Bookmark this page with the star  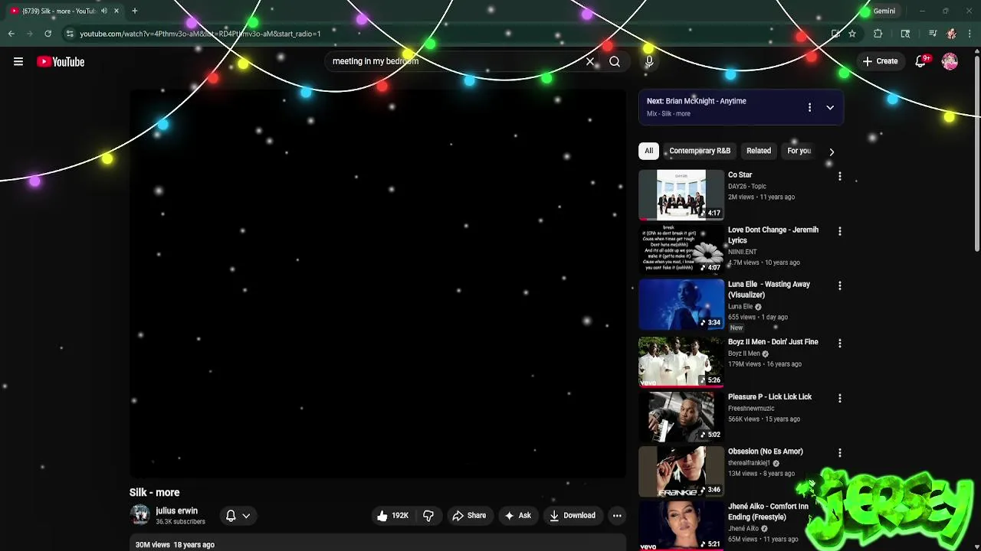click(x=851, y=34)
